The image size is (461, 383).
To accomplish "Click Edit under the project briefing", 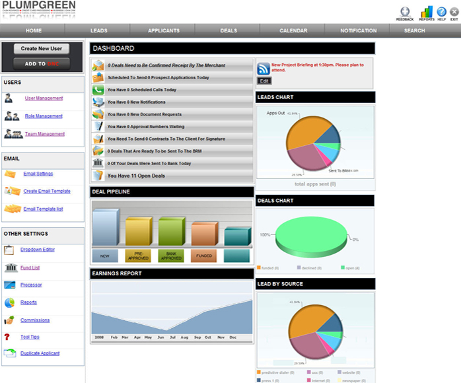I will tap(264, 81).
